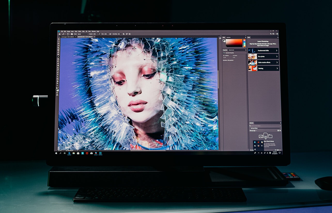This screenshot has height=213, width=332.
Task: Open the View by Type dropdown
Action: [253, 131]
